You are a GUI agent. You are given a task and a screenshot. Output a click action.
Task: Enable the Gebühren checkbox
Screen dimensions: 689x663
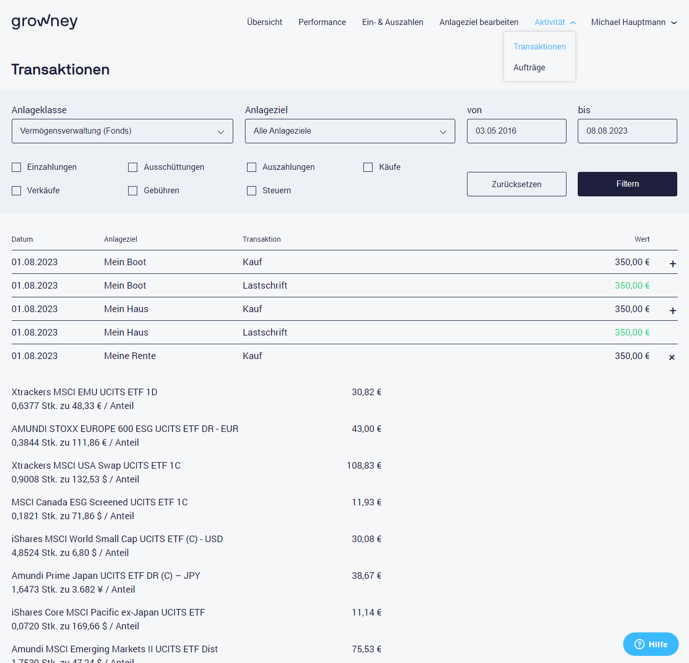pos(133,191)
